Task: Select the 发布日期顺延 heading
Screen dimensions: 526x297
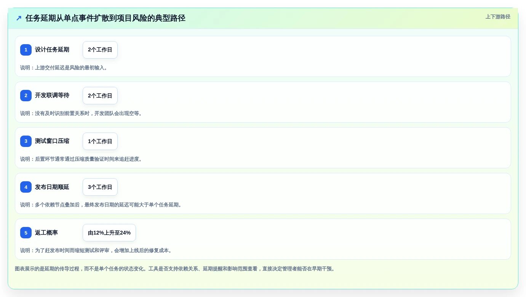Action: coord(52,187)
